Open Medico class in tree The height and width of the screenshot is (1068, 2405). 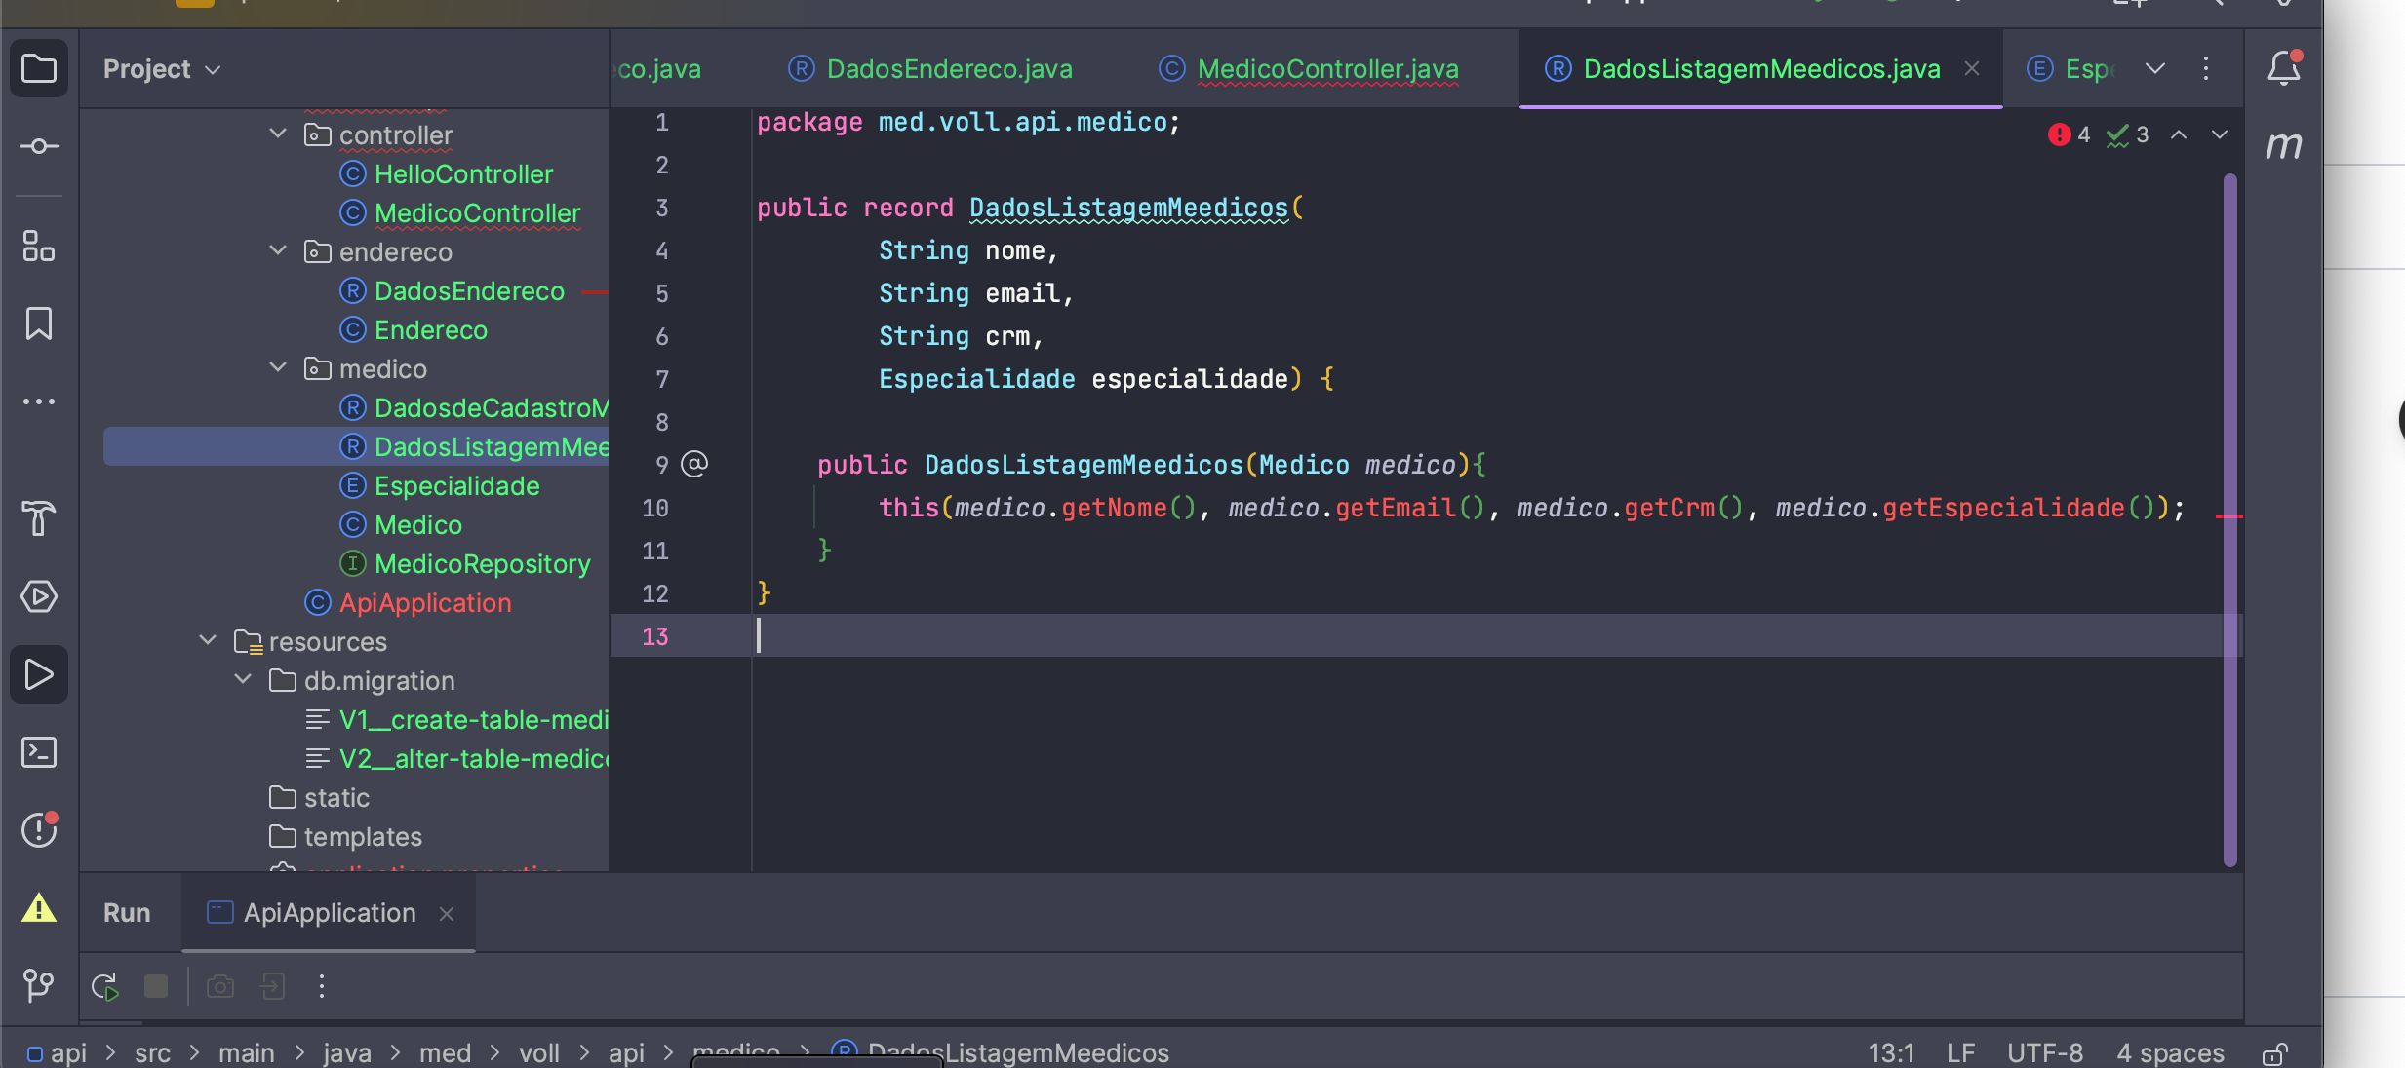tap(417, 524)
